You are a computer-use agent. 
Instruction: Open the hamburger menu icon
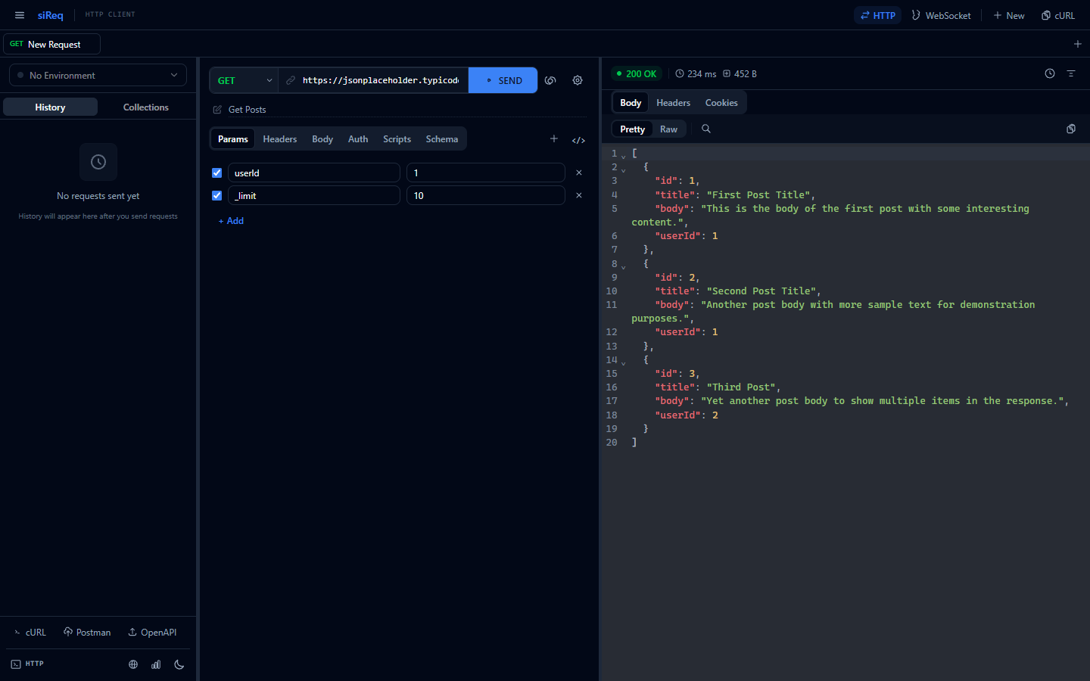click(x=20, y=15)
